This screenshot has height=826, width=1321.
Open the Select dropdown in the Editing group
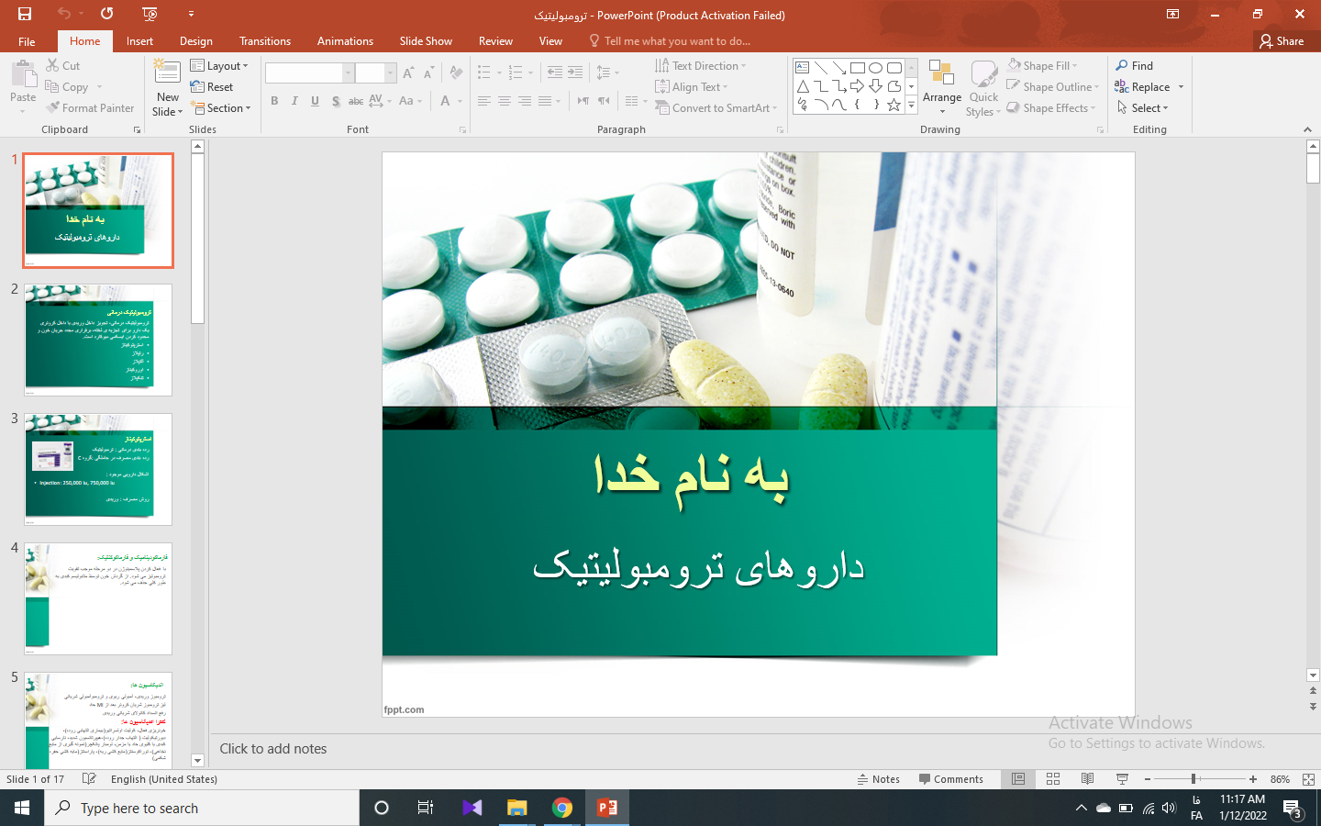tap(1143, 108)
